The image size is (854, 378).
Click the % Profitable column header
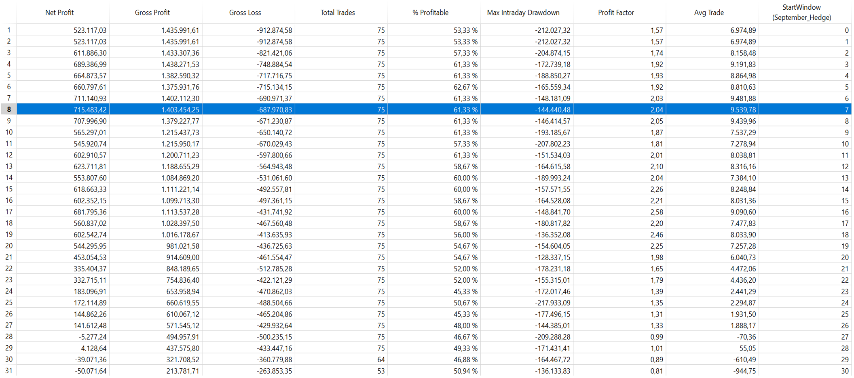coord(430,13)
